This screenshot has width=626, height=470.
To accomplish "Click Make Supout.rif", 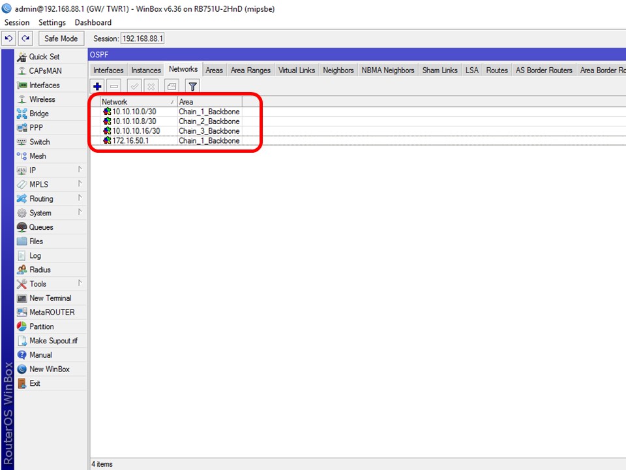I will point(51,341).
